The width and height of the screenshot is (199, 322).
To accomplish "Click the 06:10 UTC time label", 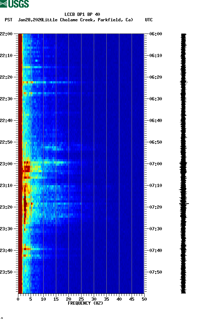I will (156, 56).
